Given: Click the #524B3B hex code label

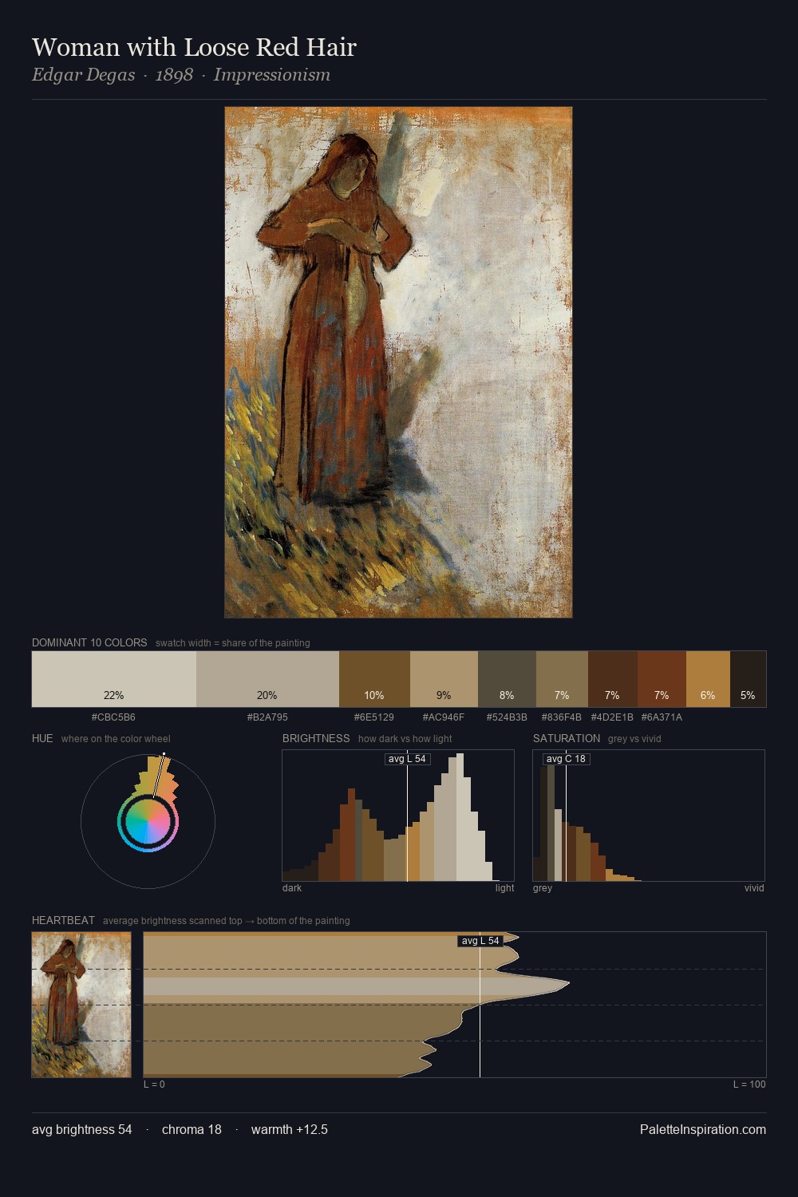Looking at the screenshot, I should (507, 717).
